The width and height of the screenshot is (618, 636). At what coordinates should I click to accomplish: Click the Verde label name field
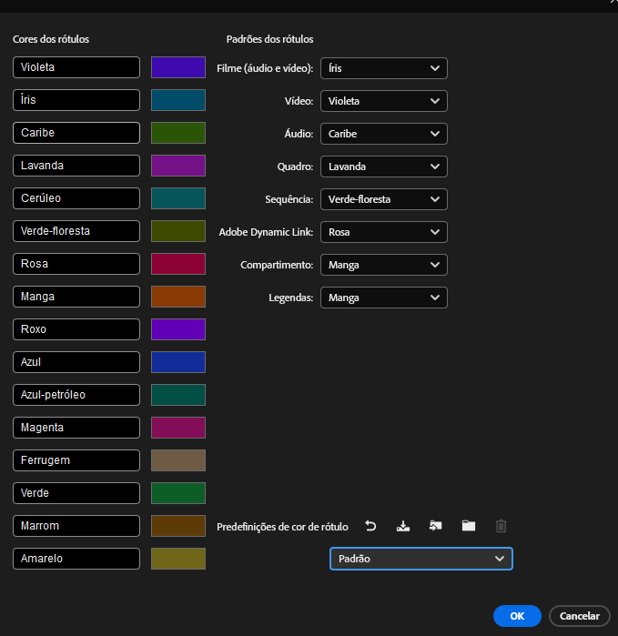[x=76, y=493]
